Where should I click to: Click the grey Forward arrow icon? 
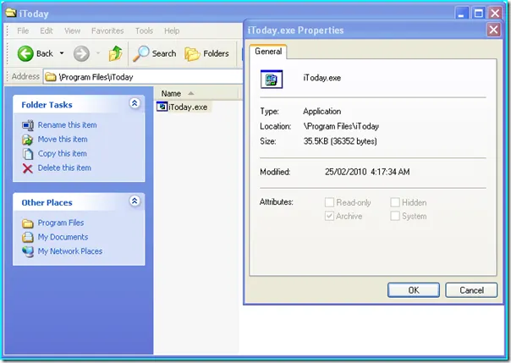coord(81,53)
